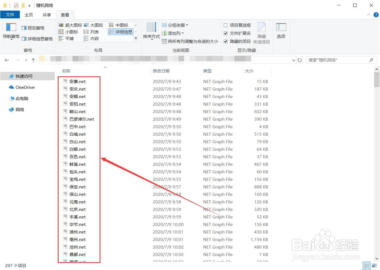Select file 白银.net
The height and width of the screenshot is (270, 380).
coord(77,149)
